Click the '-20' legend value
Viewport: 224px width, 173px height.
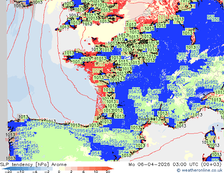[8, 172]
